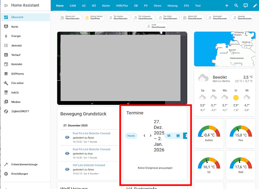Click the Heute button in Termine
The width and height of the screenshot is (259, 189).
(x=131, y=136)
